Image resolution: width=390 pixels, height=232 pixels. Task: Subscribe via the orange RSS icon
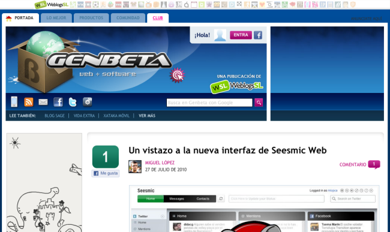[29, 102]
